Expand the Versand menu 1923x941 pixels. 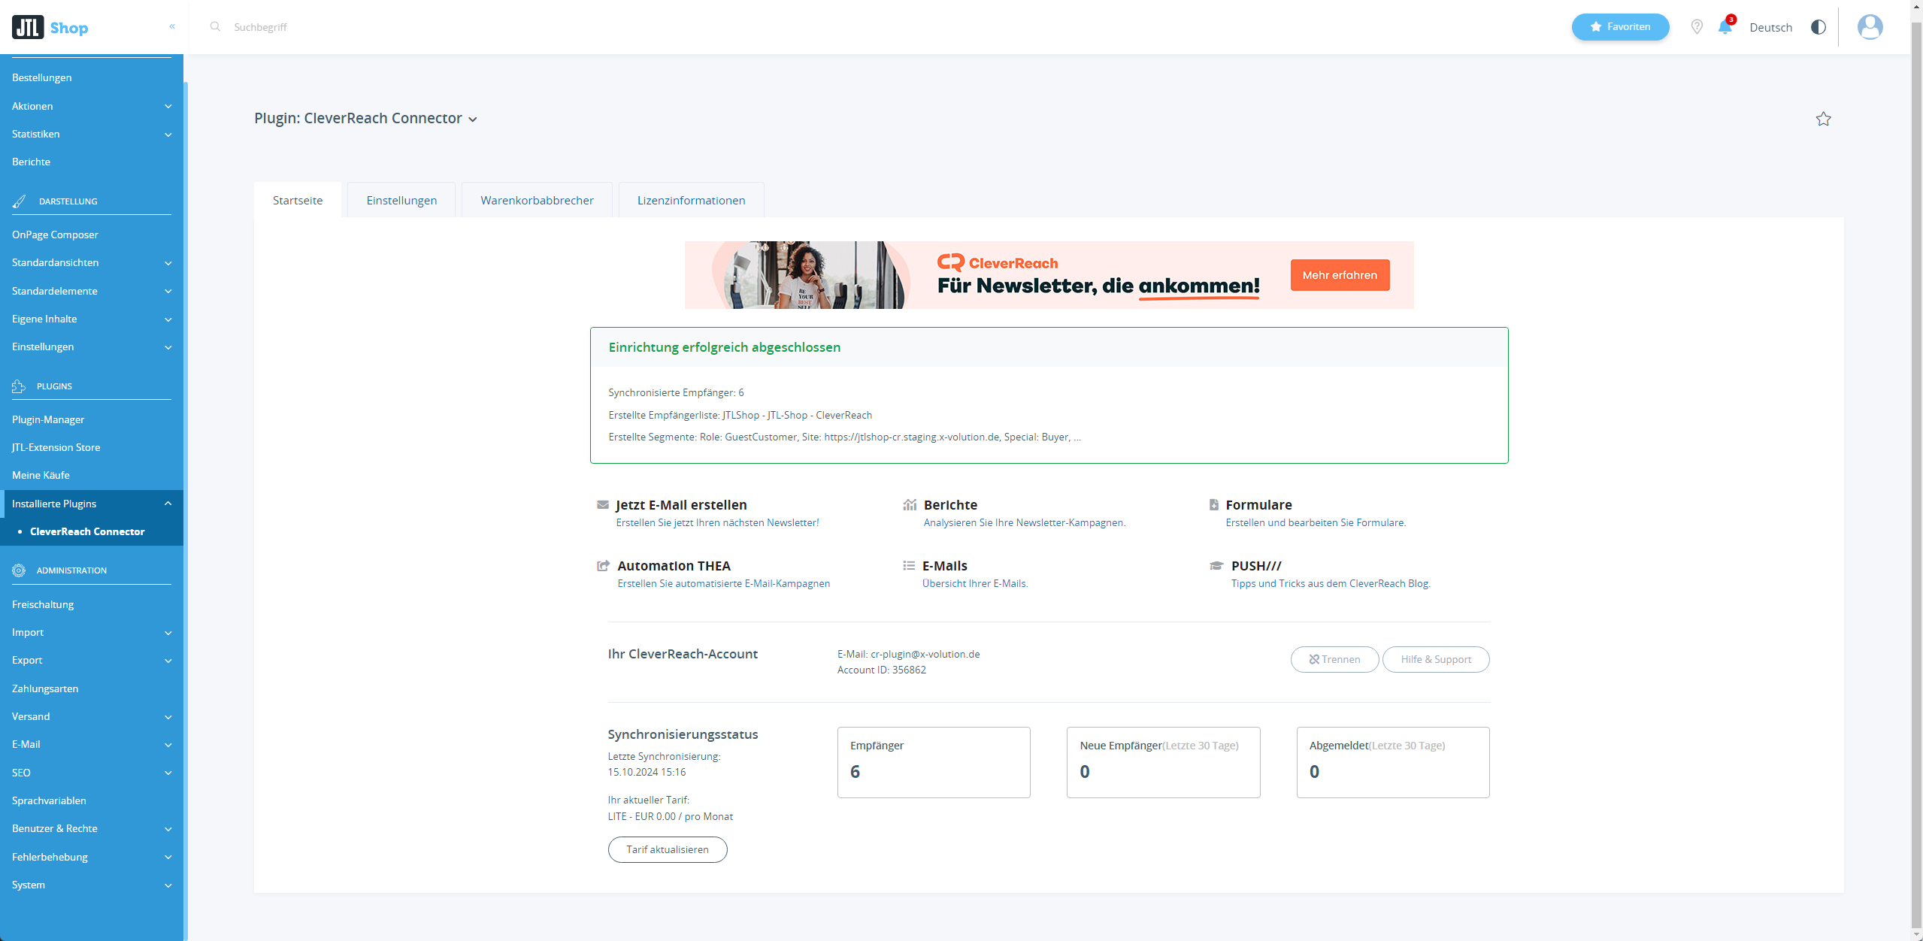pos(92,716)
